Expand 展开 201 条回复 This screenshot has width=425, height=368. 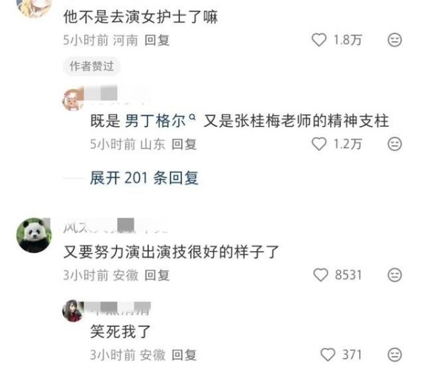[x=144, y=178]
